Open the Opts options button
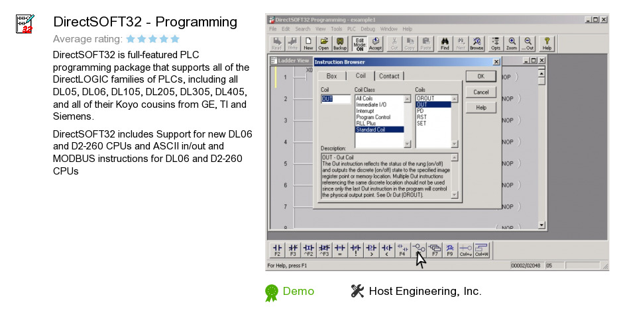 tap(496, 44)
